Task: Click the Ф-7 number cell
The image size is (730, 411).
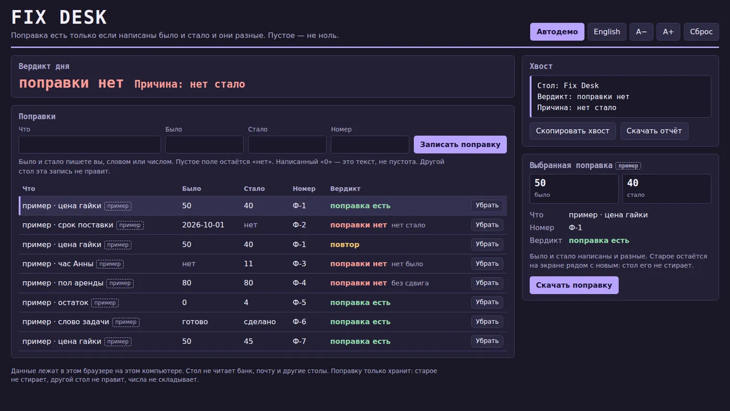Action: [299, 341]
